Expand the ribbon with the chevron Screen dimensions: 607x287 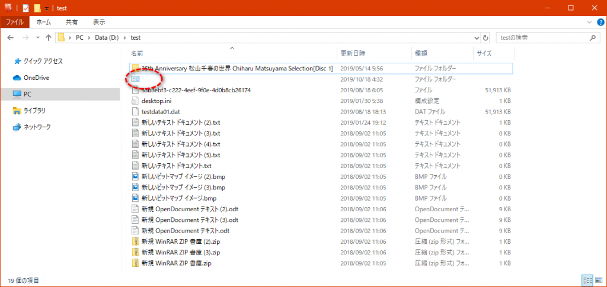click(x=588, y=22)
